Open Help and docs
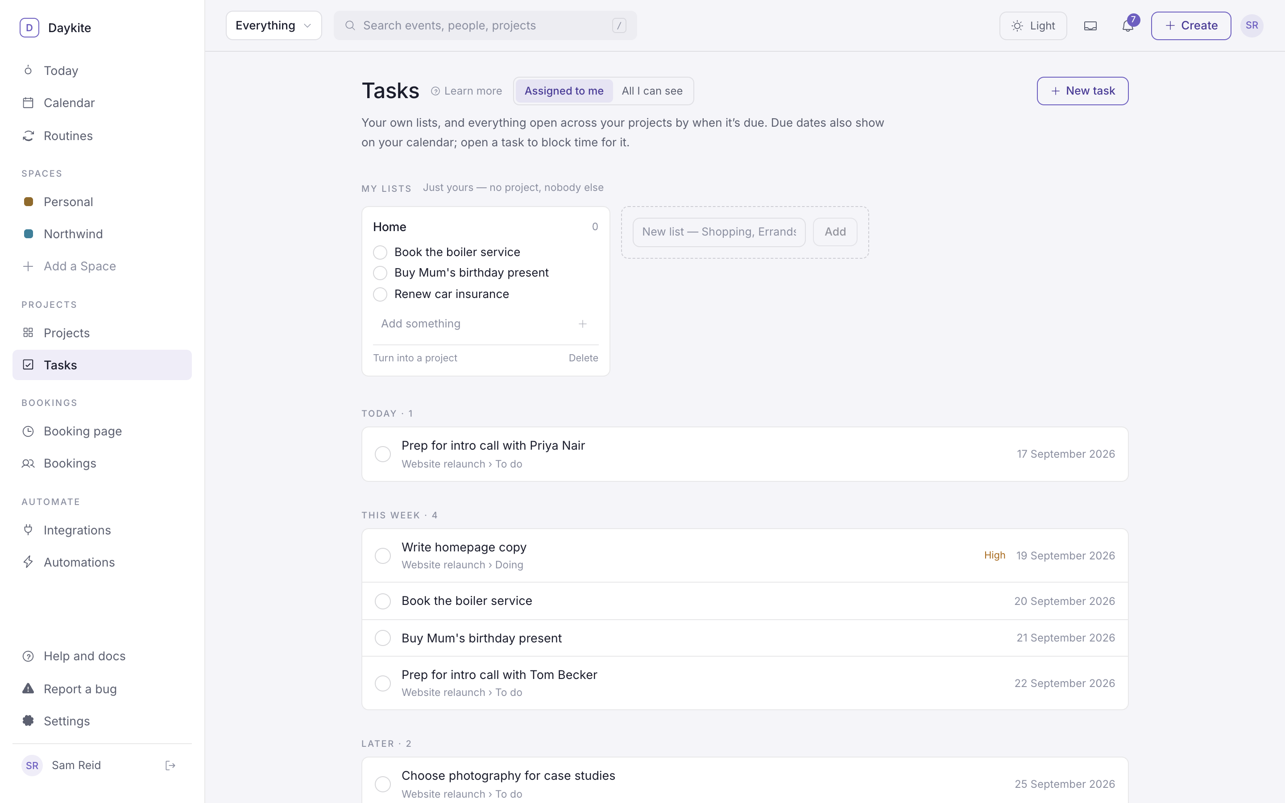 [x=102, y=656]
